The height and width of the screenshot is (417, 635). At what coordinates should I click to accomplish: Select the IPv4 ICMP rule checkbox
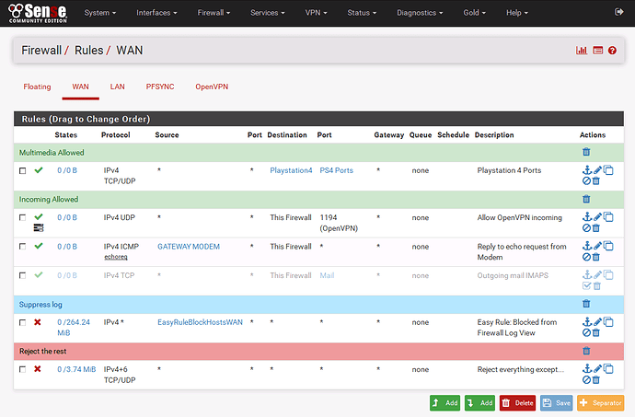coord(23,247)
